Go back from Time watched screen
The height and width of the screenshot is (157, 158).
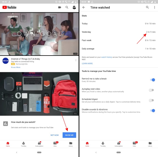tap(84, 7)
